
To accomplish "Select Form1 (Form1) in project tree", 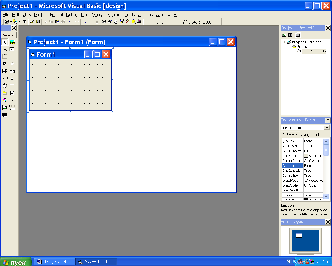I will 314,51.
